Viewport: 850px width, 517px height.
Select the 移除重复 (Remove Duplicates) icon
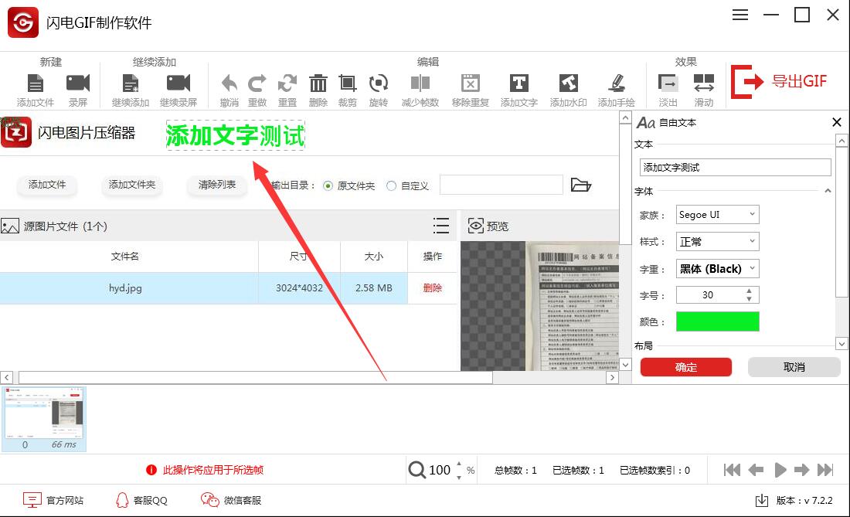471,85
